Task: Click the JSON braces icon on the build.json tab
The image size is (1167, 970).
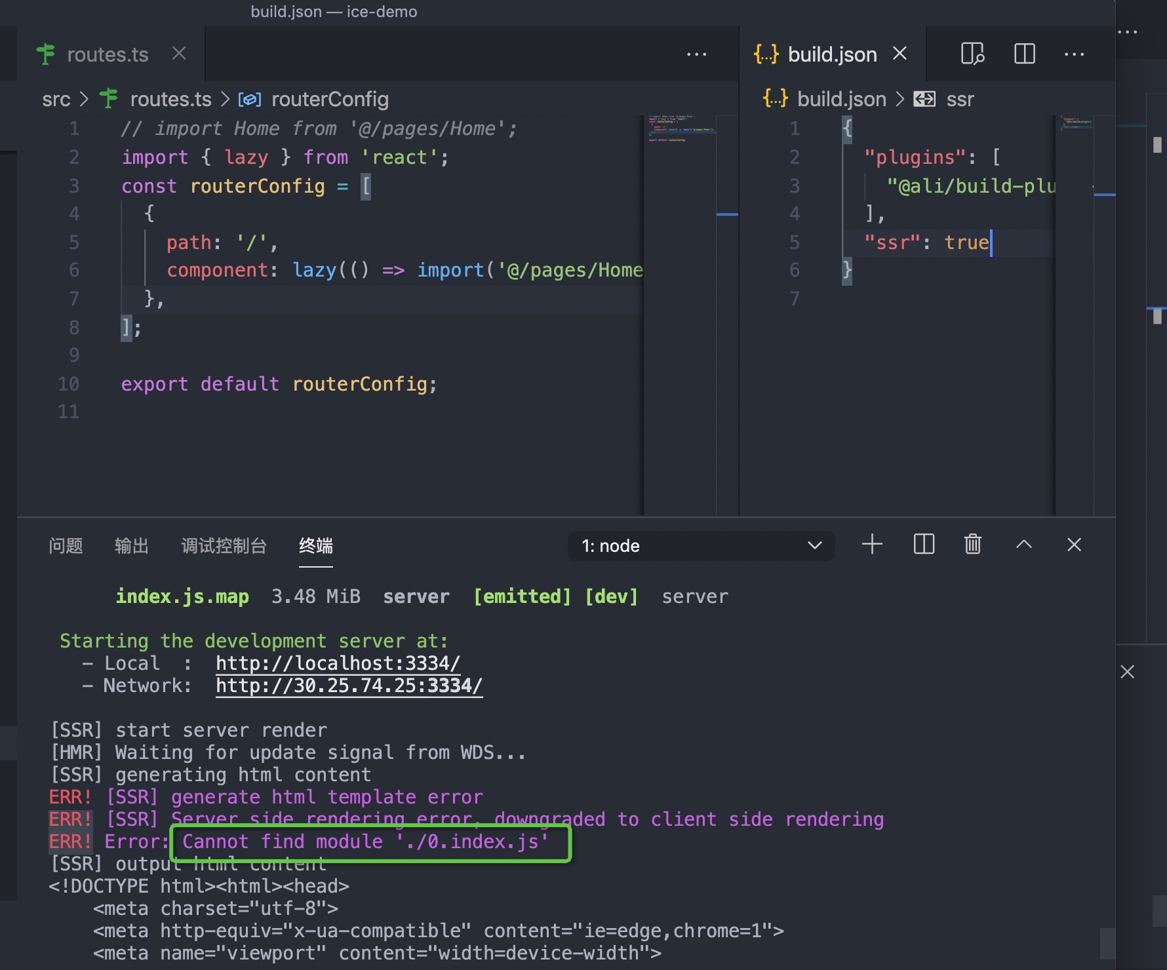Action: tap(766, 54)
